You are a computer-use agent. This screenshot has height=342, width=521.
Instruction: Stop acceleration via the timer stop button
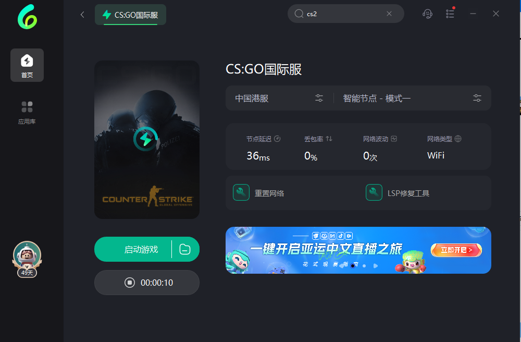[130, 283]
